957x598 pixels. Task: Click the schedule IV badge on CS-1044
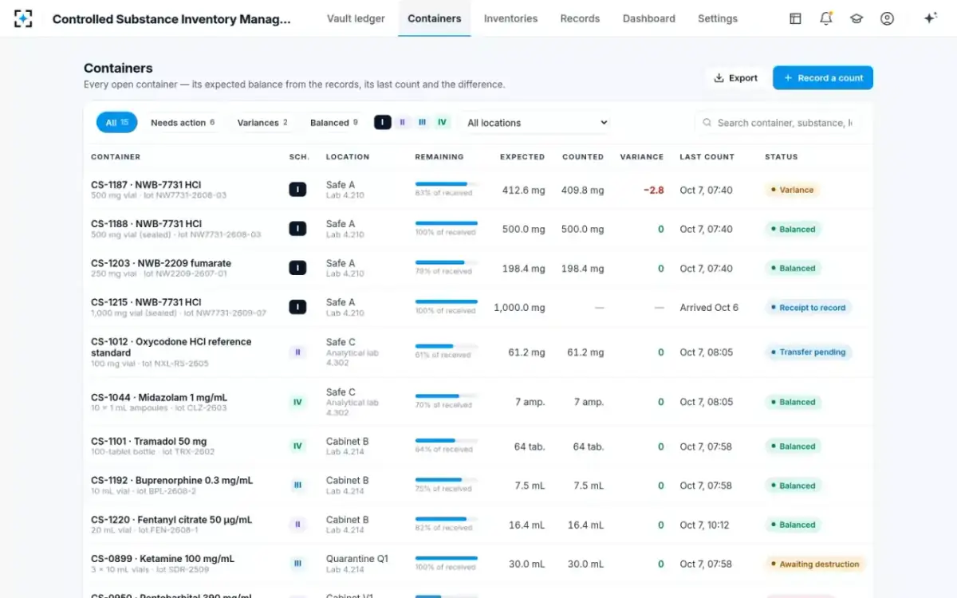pos(297,402)
